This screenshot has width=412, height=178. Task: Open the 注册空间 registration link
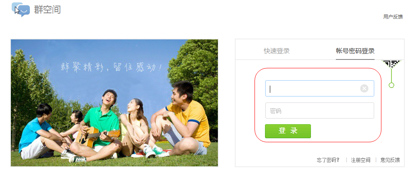click(360, 160)
